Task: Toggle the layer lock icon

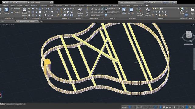Action: pyautogui.click(x=158, y=9)
